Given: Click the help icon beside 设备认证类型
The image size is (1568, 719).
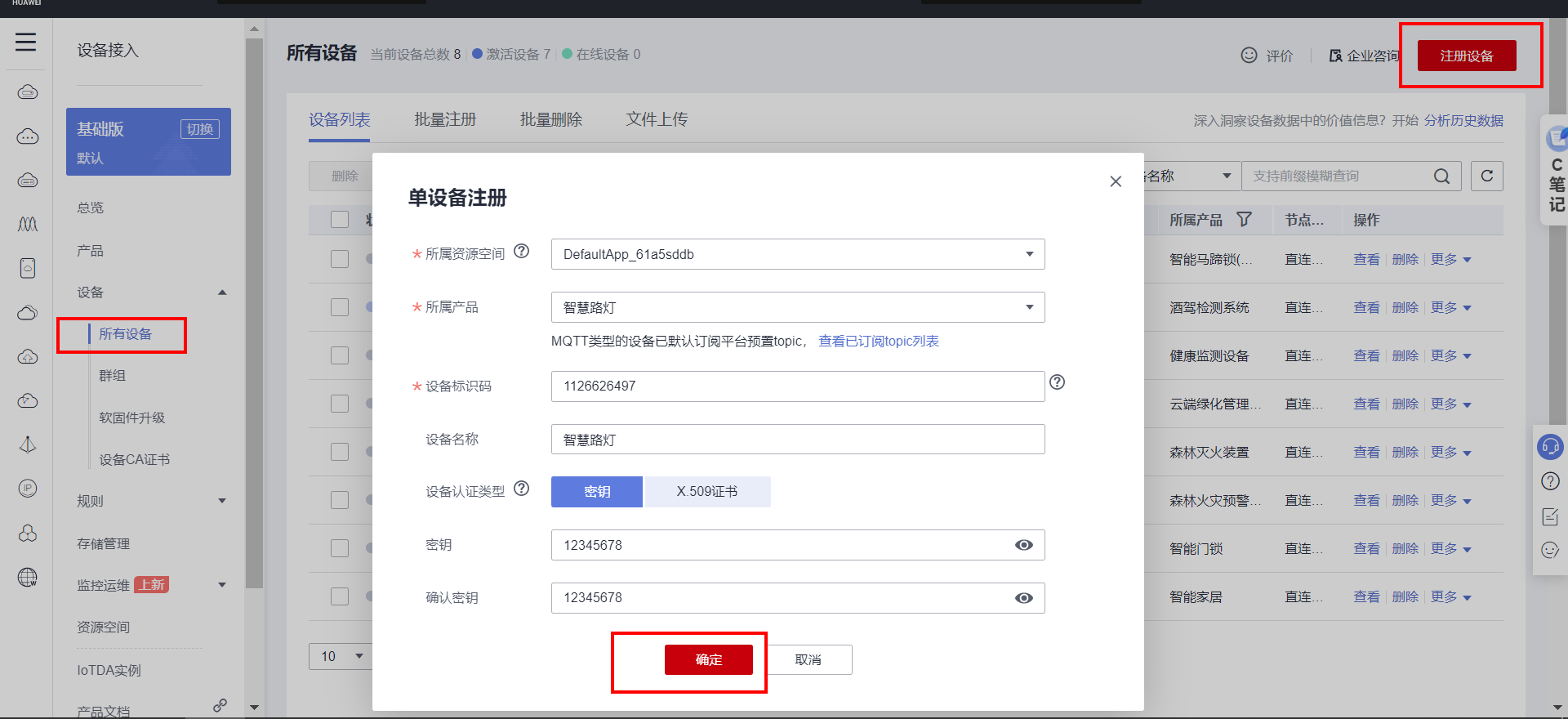Looking at the screenshot, I should 522,489.
